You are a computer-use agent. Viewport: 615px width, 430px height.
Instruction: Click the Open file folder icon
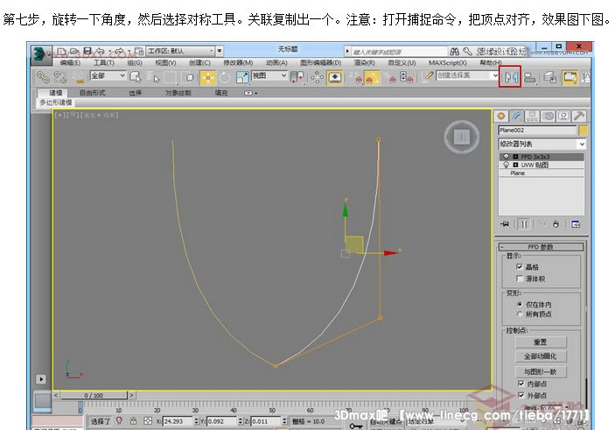pyautogui.click(x=74, y=51)
